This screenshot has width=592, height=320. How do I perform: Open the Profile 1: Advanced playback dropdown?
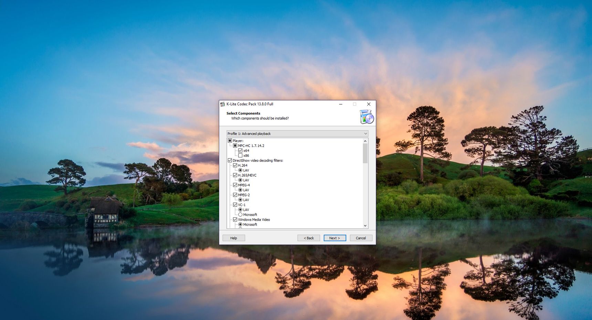pyautogui.click(x=297, y=134)
